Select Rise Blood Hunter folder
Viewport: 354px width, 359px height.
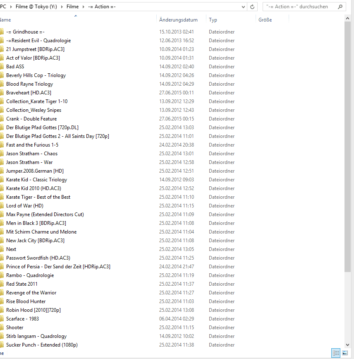click(x=26, y=301)
